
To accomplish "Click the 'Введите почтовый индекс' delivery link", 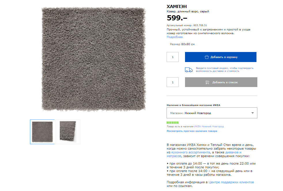I will point(224,70).
